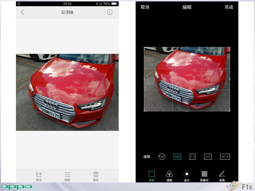Click the cropped car image in editor
Image resolution: width=255 pixels, height=191 pixels.
point(187,79)
